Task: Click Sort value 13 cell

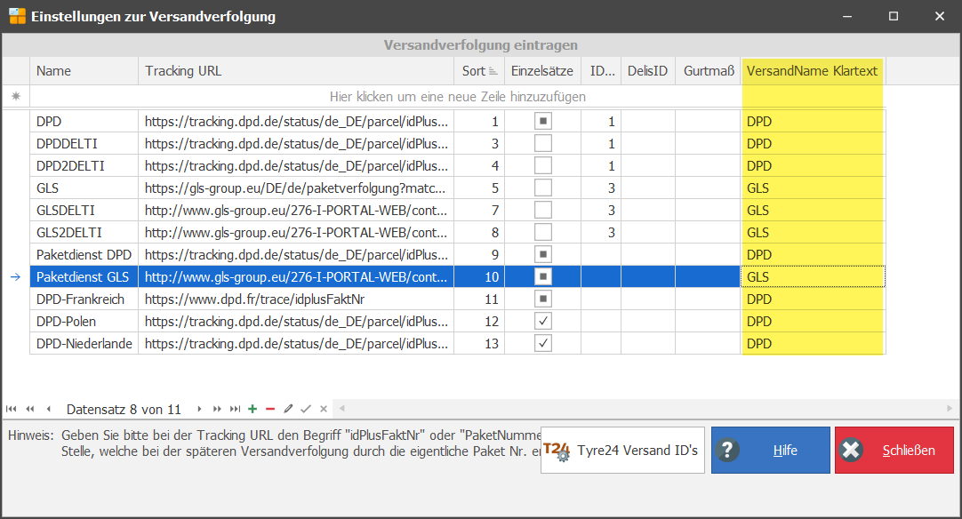Action: tap(479, 344)
